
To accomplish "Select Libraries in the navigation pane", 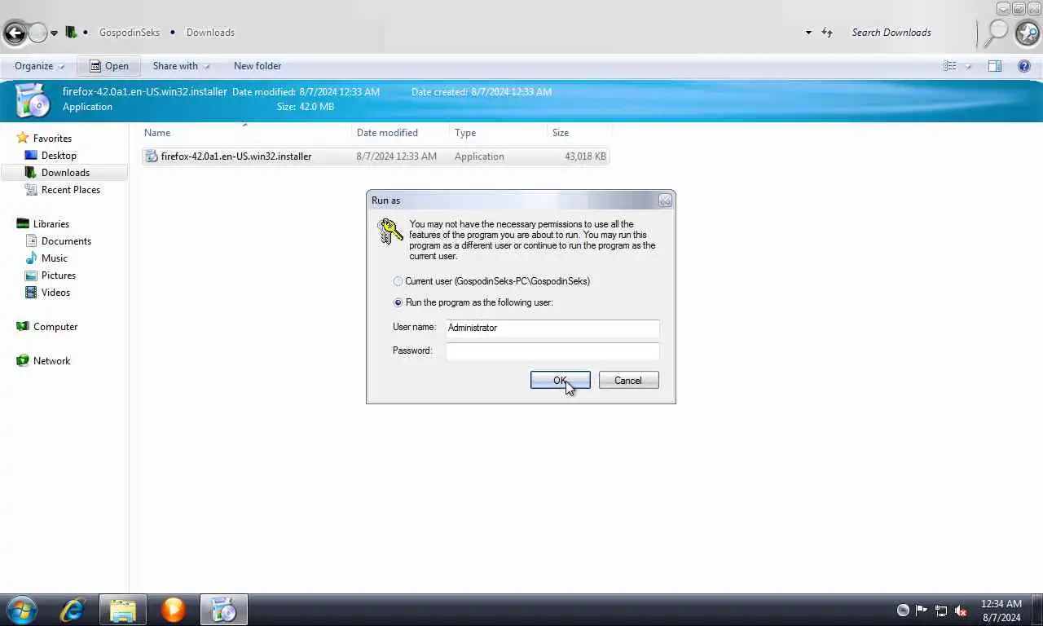I will coord(51,224).
